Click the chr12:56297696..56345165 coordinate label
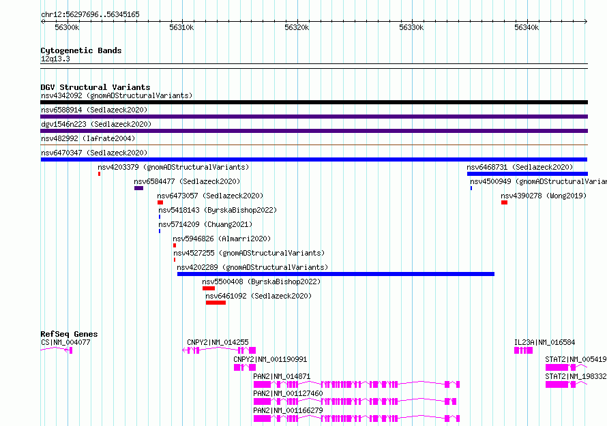This screenshot has height=426, width=607. [90, 15]
